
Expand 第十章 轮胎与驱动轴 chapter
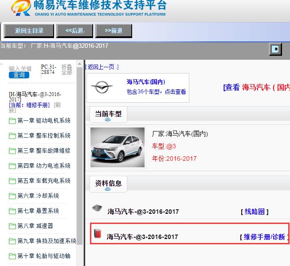44,256
